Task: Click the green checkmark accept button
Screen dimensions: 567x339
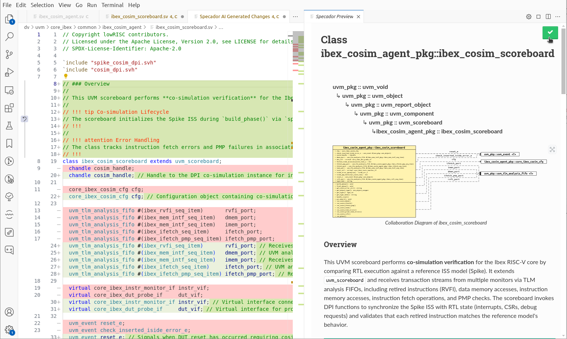Action: click(x=550, y=33)
